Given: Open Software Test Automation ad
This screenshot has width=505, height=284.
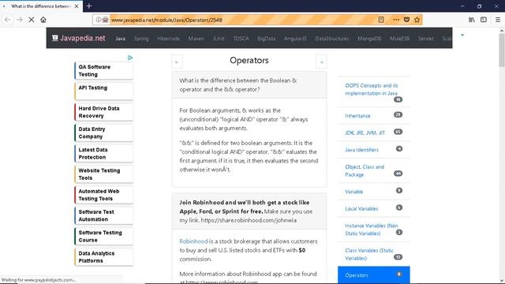Looking at the screenshot, I should (x=103, y=215).
